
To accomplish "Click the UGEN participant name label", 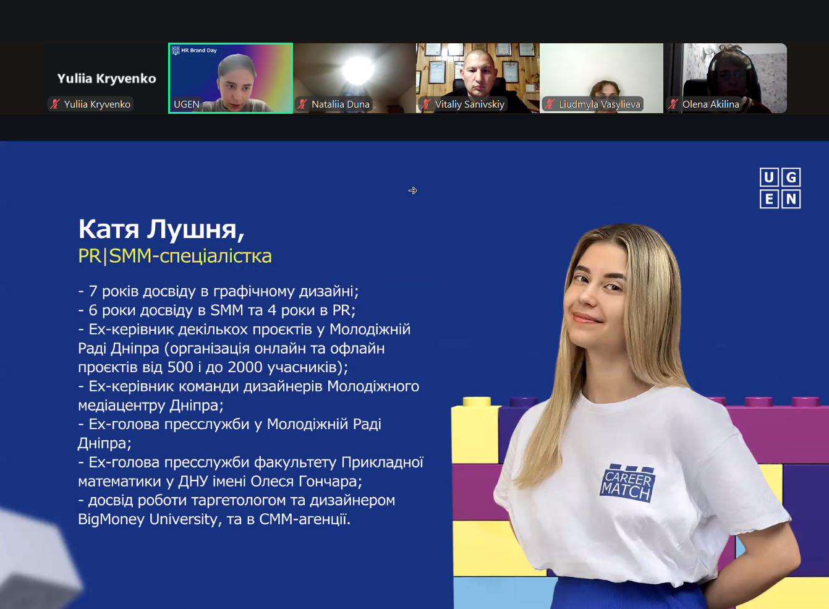I will click(187, 104).
